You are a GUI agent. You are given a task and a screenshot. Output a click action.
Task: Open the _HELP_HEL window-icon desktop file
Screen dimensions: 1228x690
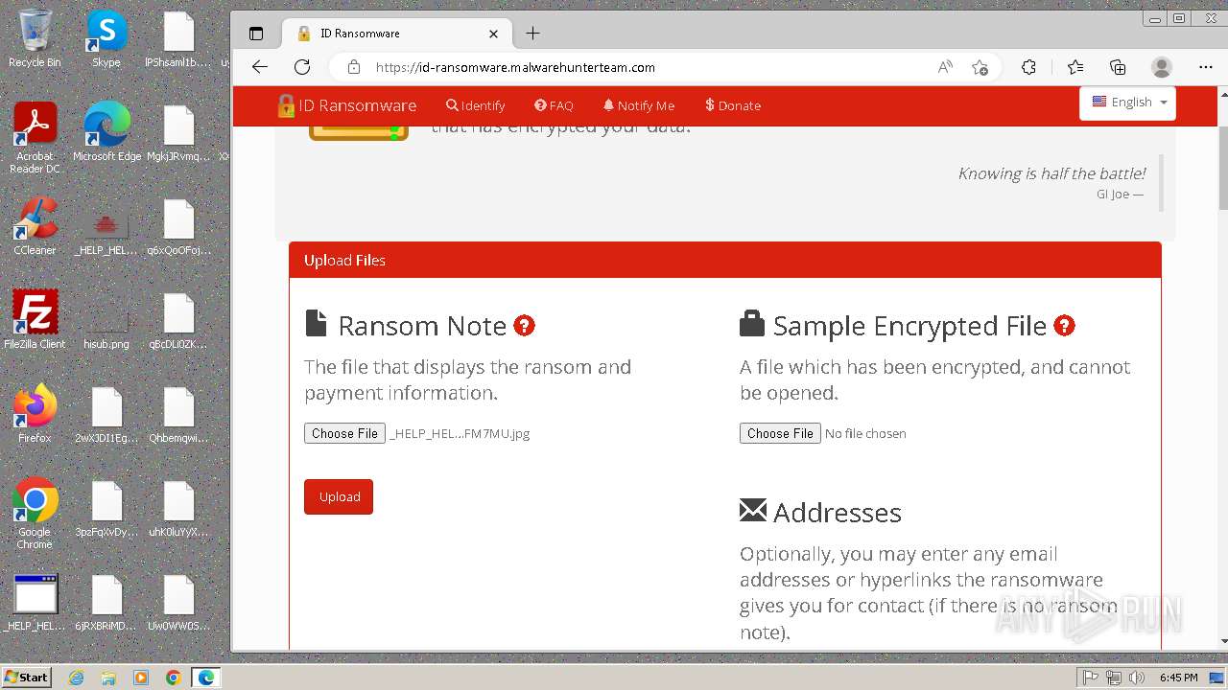click(x=35, y=602)
